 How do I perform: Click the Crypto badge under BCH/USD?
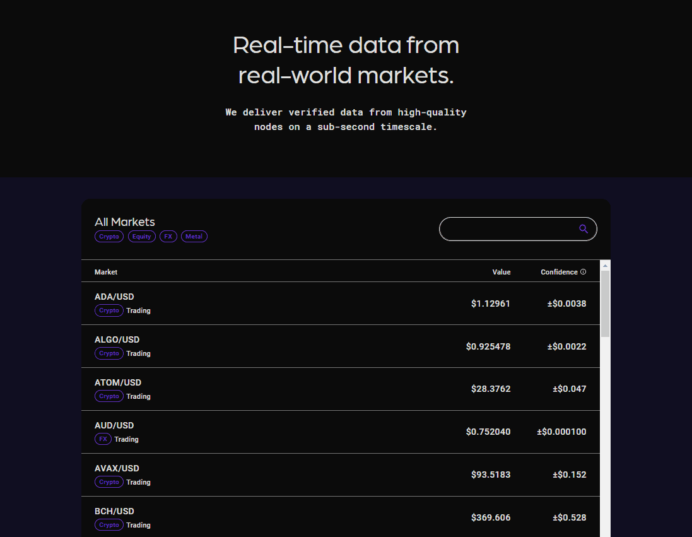pyautogui.click(x=109, y=524)
